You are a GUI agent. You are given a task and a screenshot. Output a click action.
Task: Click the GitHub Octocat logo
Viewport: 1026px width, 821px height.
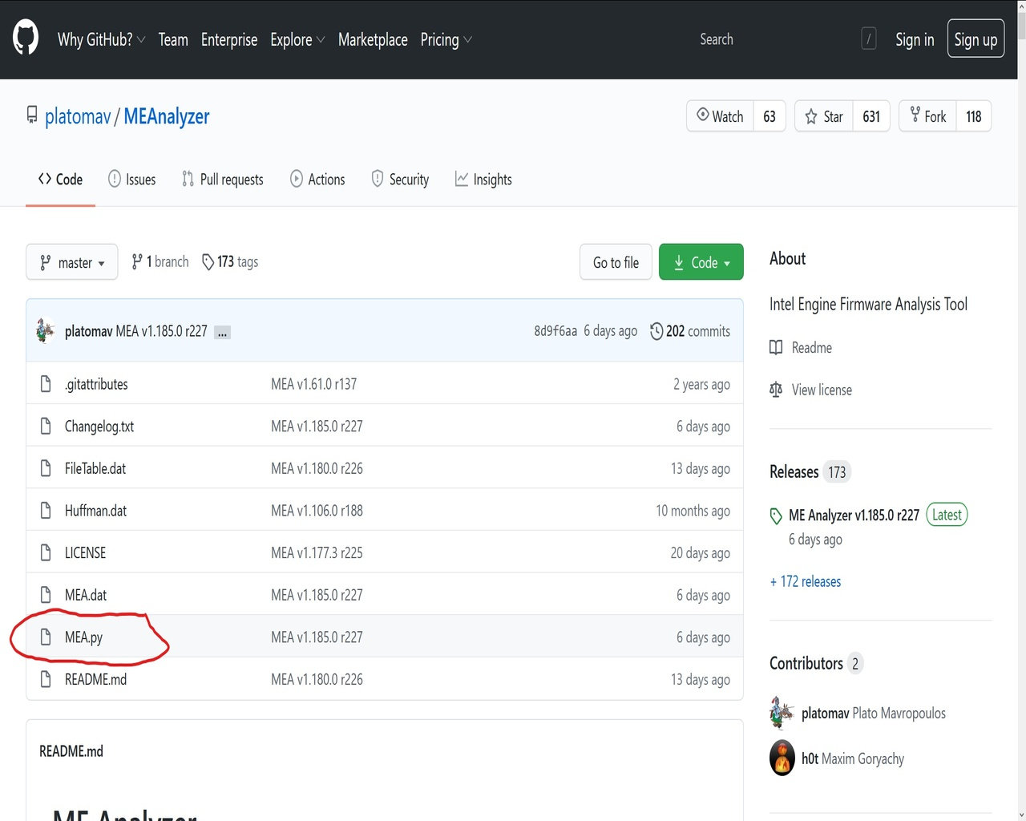[x=26, y=38]
